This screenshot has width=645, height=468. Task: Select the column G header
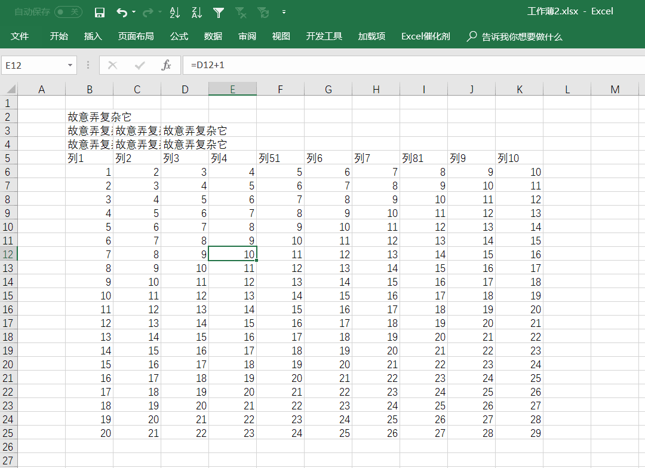[x=328, y=89]
